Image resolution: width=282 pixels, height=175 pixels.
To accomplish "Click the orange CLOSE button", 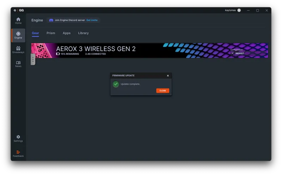I will [163, 91].
